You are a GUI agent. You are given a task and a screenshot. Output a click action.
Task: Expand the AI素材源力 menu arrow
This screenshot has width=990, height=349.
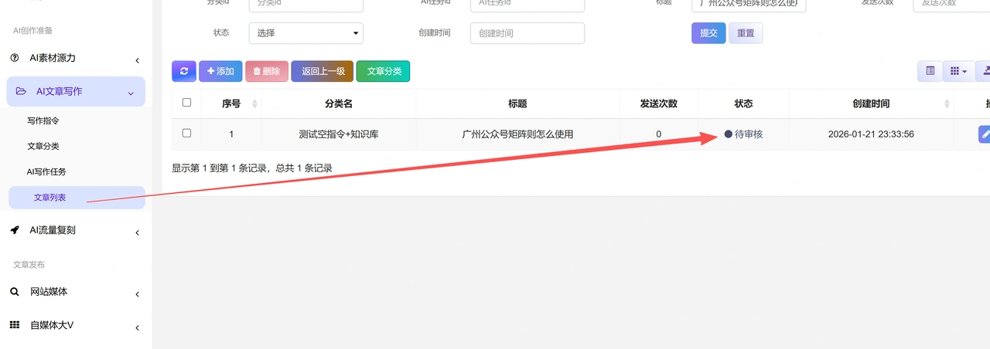tap(137, 60)
